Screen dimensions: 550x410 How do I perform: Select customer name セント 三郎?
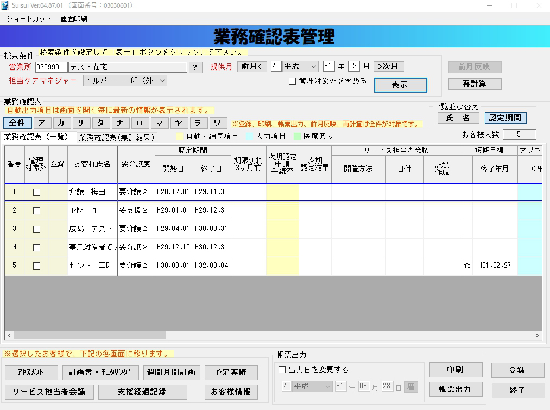point(93,266)
